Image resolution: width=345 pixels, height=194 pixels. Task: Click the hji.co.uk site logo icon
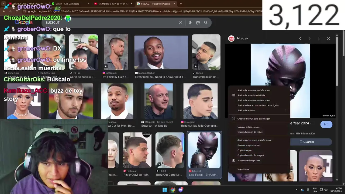(x=231, y=39)
